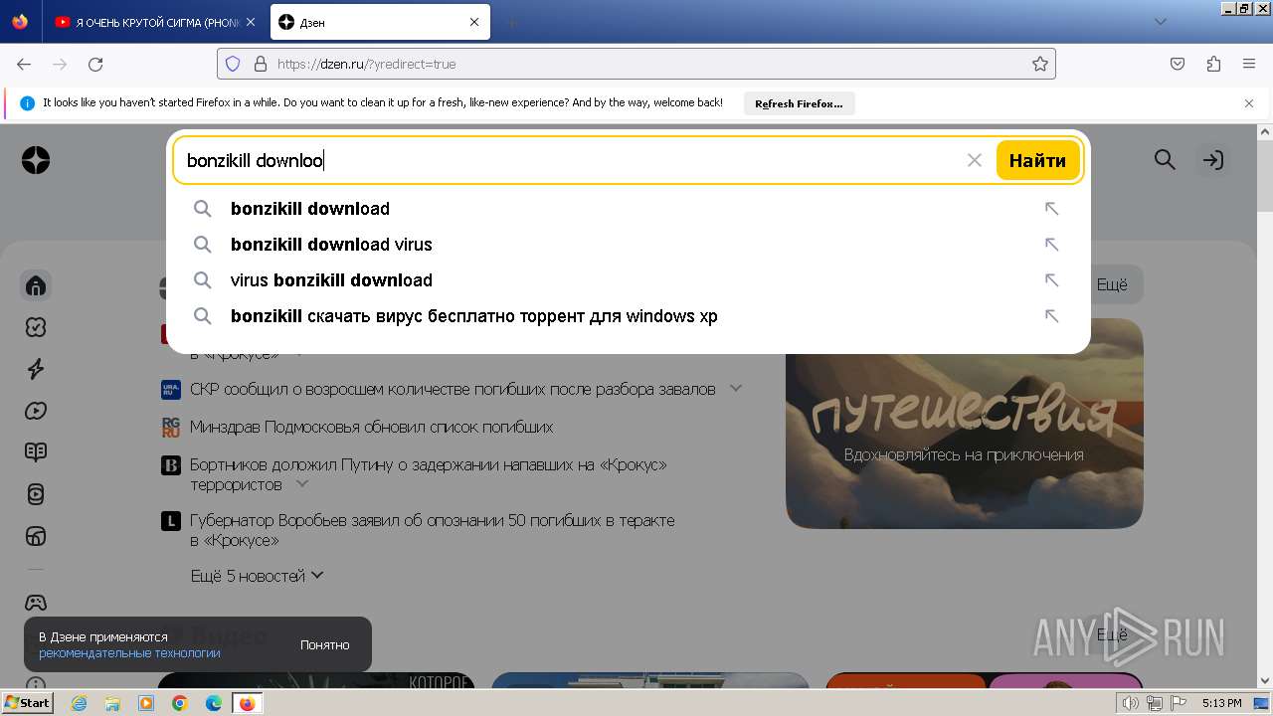
Task: Fill query from 'virus bonzikill download' arrow
Action: (1051, 280)
